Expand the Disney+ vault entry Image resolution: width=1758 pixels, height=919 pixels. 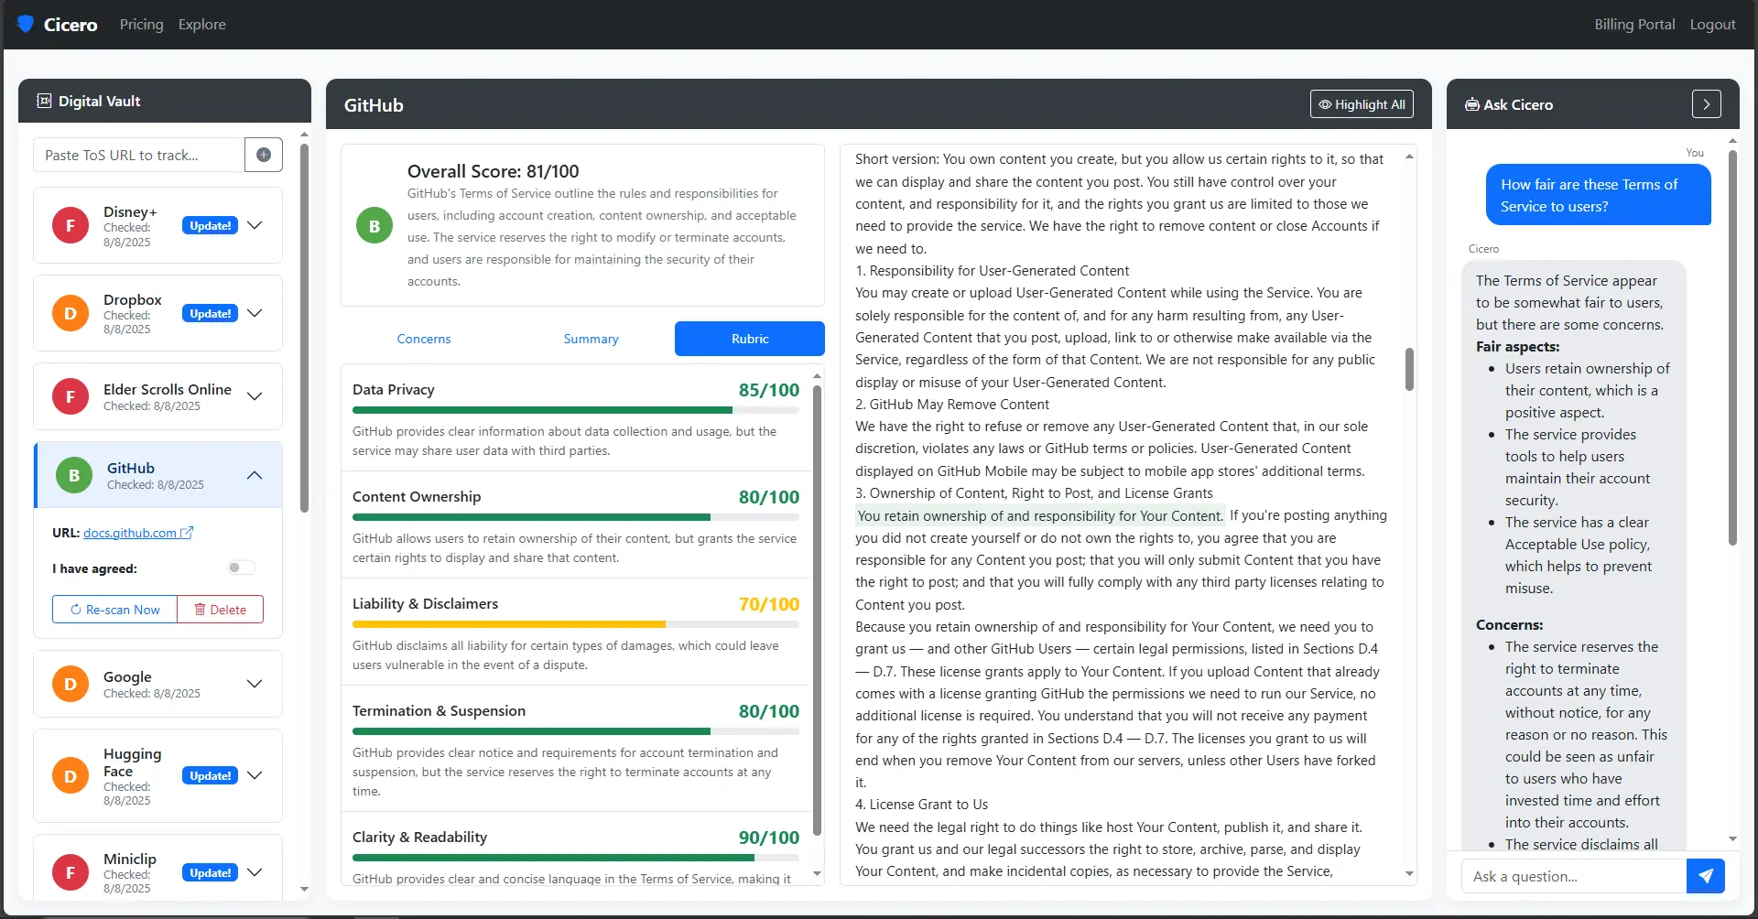point(255,225)
